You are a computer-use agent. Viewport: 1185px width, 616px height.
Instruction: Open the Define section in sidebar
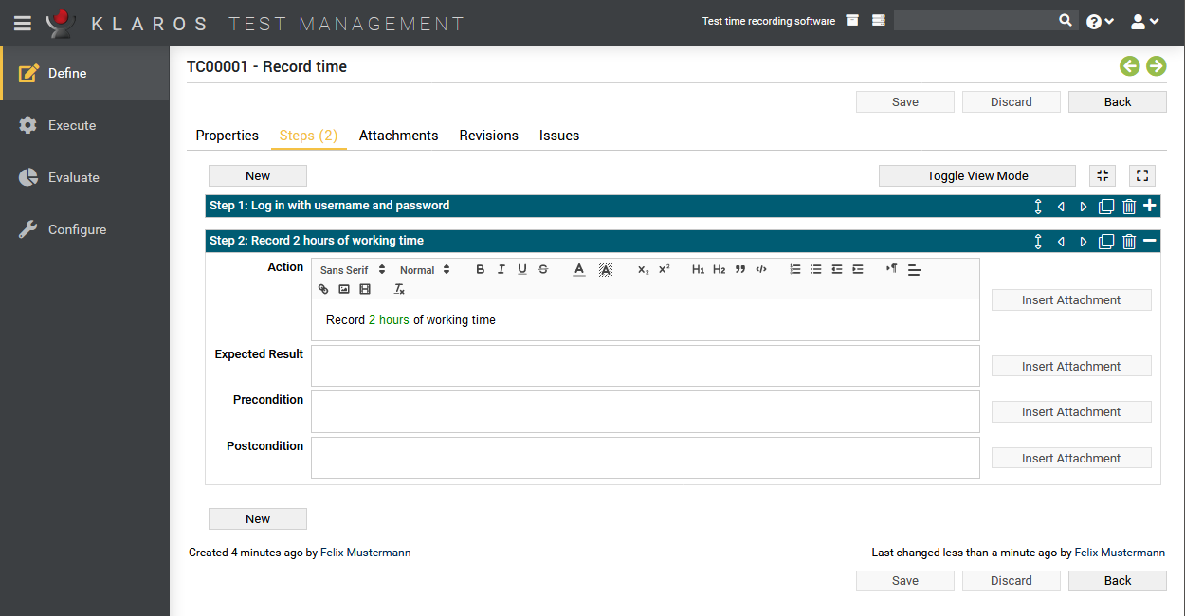coord(84,73)
